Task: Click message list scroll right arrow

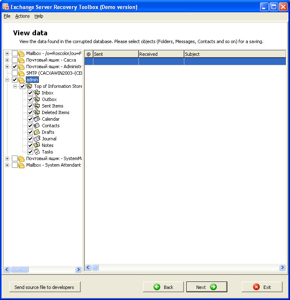Action: 282,267
